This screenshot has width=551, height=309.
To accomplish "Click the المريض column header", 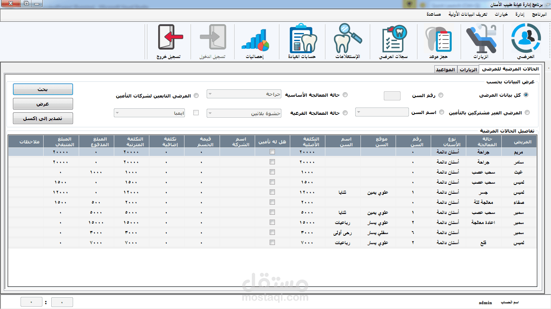I will tap(519, 141).
